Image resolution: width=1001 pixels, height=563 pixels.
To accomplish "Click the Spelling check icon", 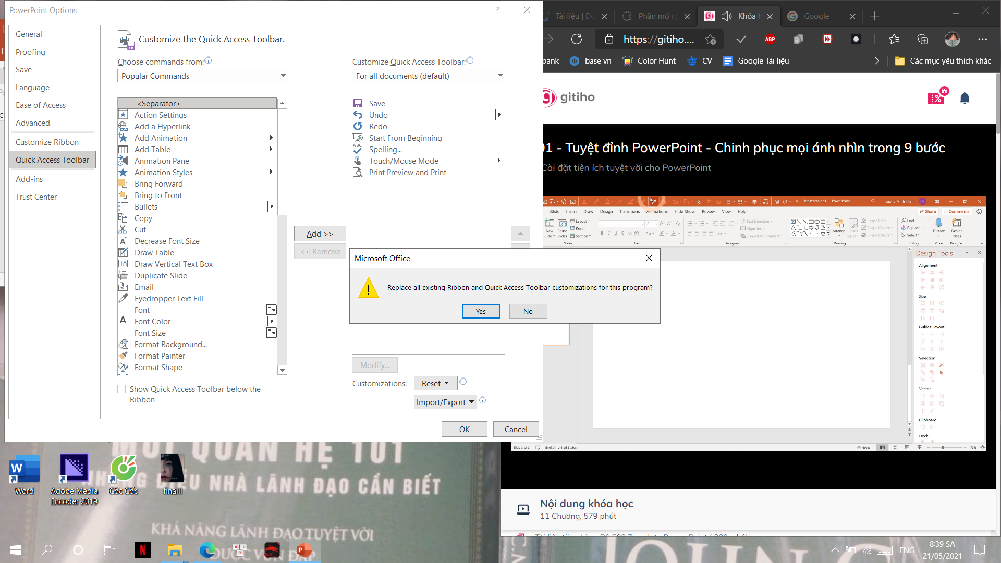I will 358,149.
